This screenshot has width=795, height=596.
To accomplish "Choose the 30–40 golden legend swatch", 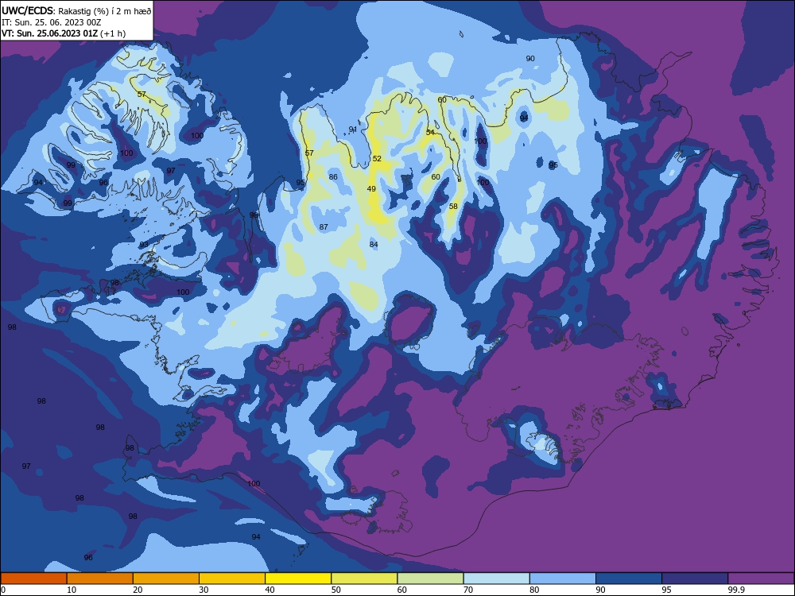I will click(232, 579).
